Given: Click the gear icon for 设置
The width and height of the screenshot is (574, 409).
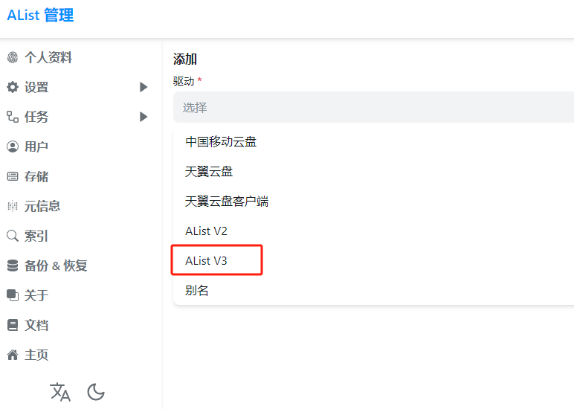Looking at the screenshot, I should coord(13,87).
